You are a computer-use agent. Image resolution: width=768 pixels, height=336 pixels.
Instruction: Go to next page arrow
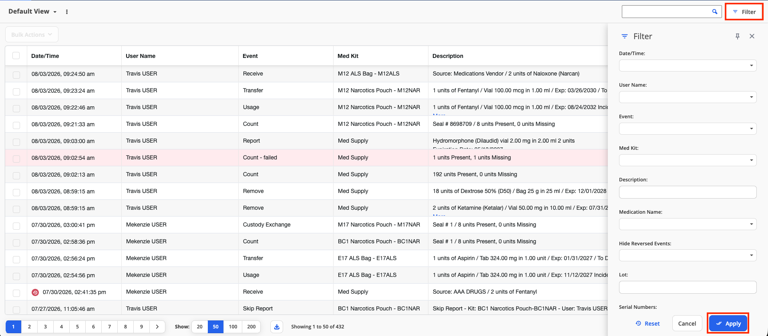point(157,327)
